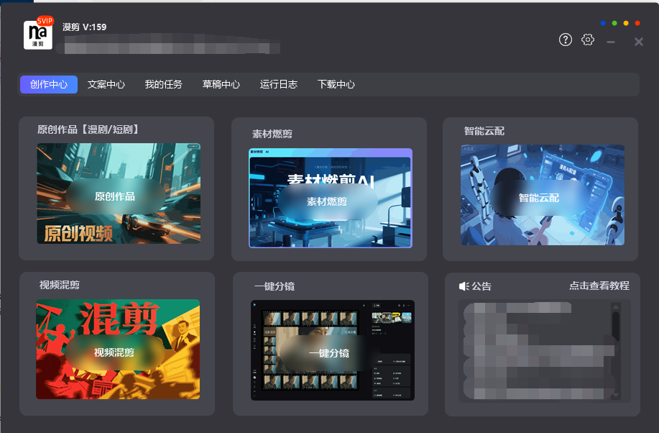Click the 漫剪 SVIP app logo
This screenshot has width=659, height=433.
[x=38, y=34]
